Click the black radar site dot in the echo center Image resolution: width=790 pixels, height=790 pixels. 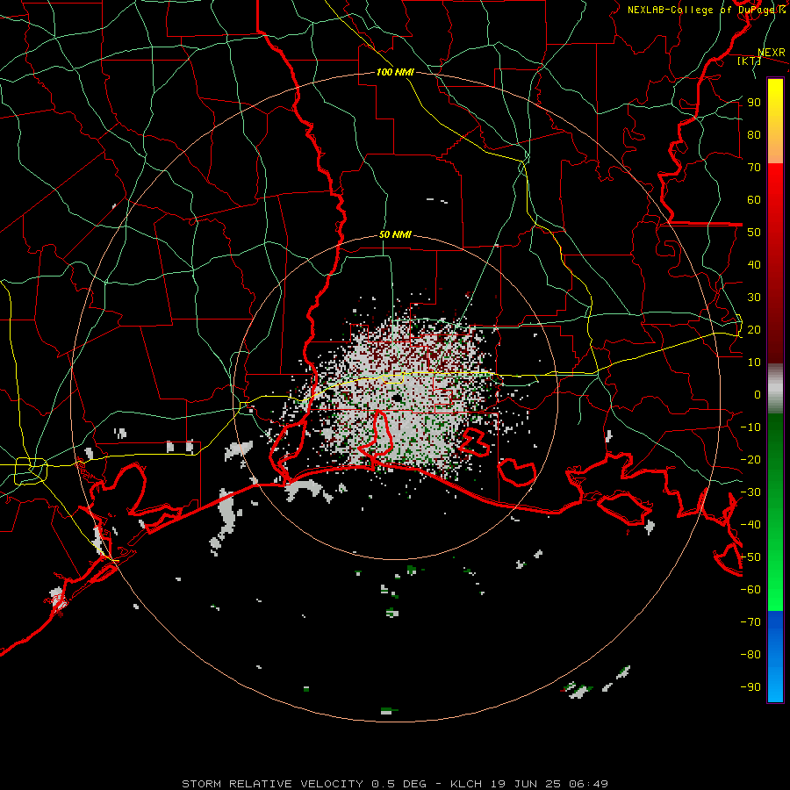click(x=397, y=398)
